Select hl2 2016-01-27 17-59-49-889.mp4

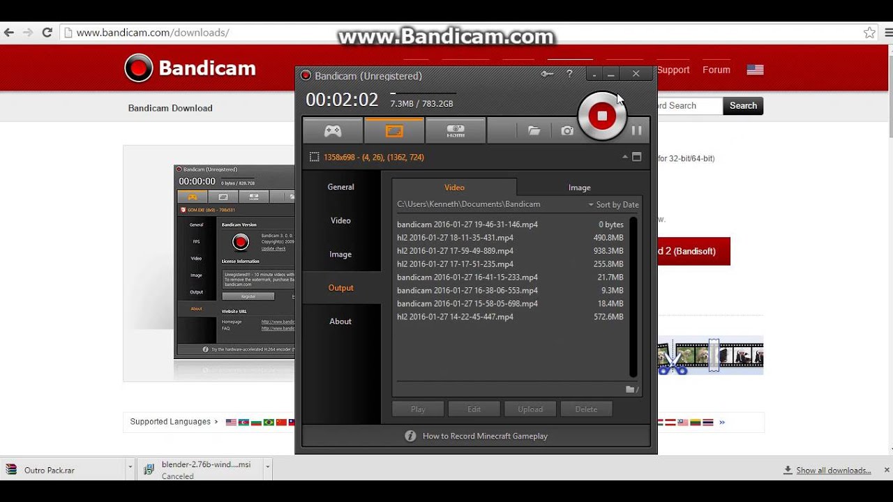pos(511,251)
